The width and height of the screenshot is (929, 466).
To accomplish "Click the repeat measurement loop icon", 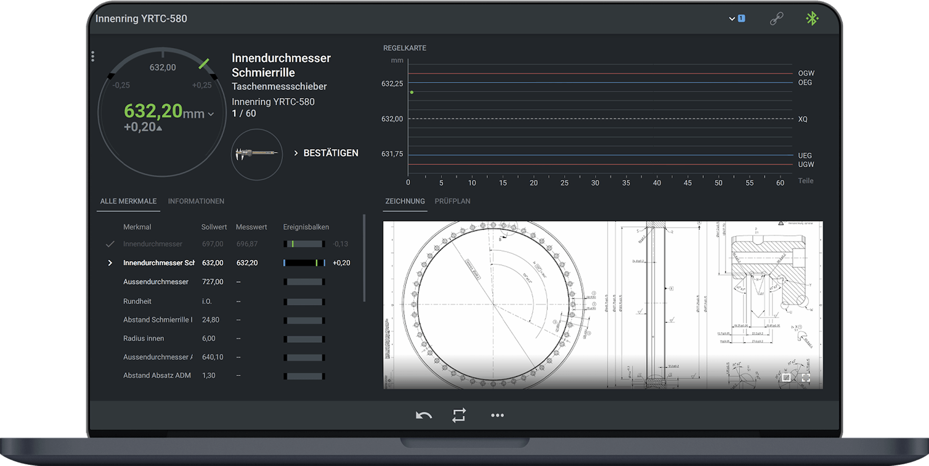I will pos(459,415).
